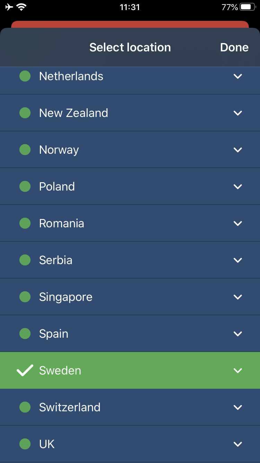The height and width of the screenshot is (463, 260).
Task: Pick the UK location entry
Action: (47, 444)
